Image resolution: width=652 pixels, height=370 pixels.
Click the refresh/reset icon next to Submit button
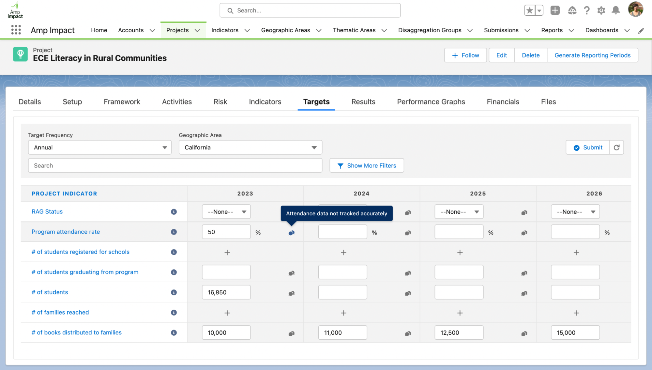pos(617,147)
